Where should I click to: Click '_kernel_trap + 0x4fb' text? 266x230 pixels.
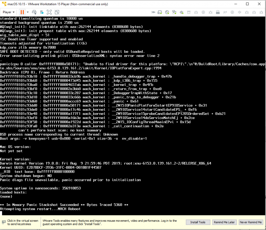[132, 85]
